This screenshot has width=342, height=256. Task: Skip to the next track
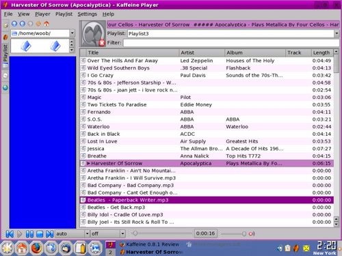tap(49, 234)
